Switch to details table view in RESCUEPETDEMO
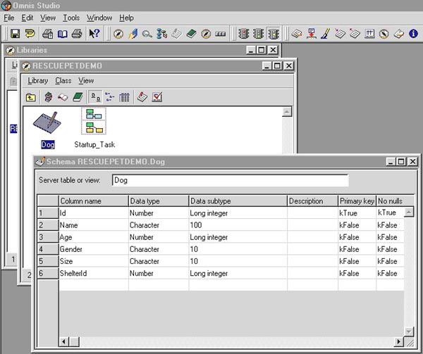This screenshot has height=354, width=423. click(124, 97)
